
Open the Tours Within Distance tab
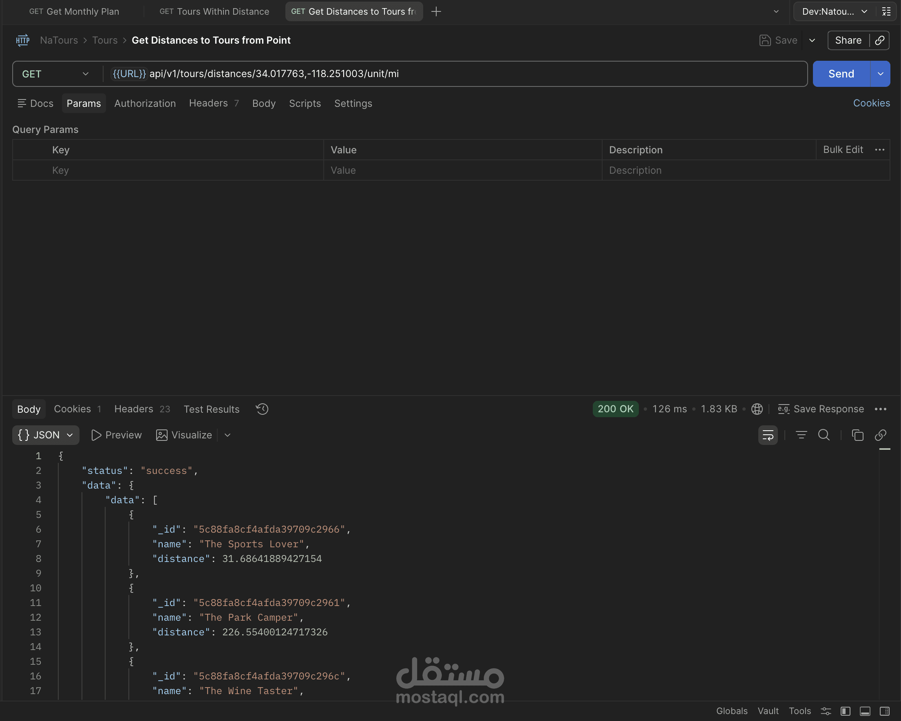[214, 12]
